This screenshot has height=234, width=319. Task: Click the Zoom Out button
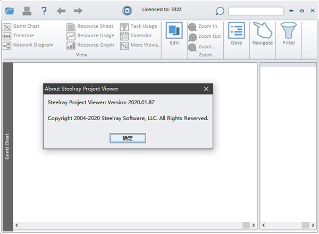(205, 37)
